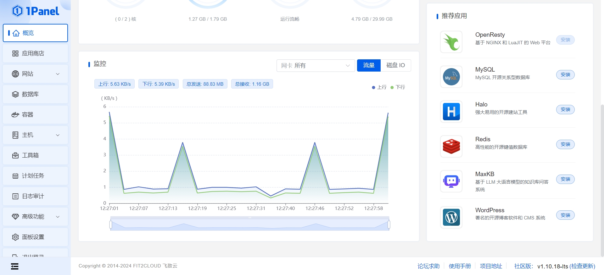Click the Redis app icon

click(x=451, y=146)
